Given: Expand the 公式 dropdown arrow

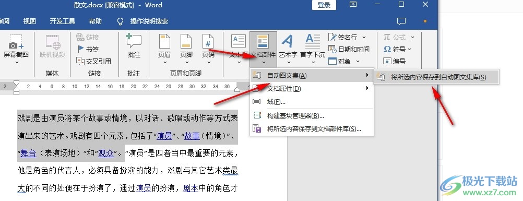Looking at the screenshot, I should click(412, 37).
